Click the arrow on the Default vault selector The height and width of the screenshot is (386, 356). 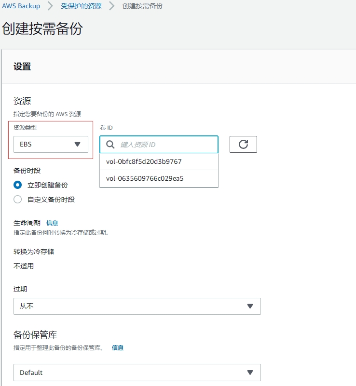250,373
